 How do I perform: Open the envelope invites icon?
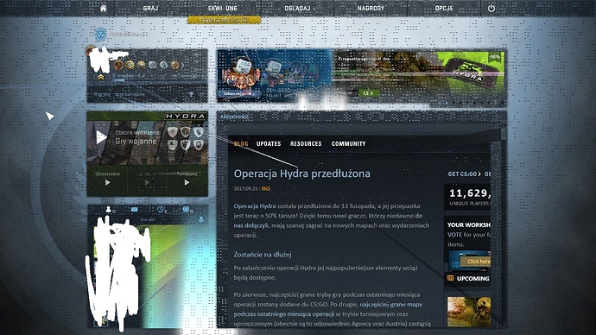(x=135, y=209)
